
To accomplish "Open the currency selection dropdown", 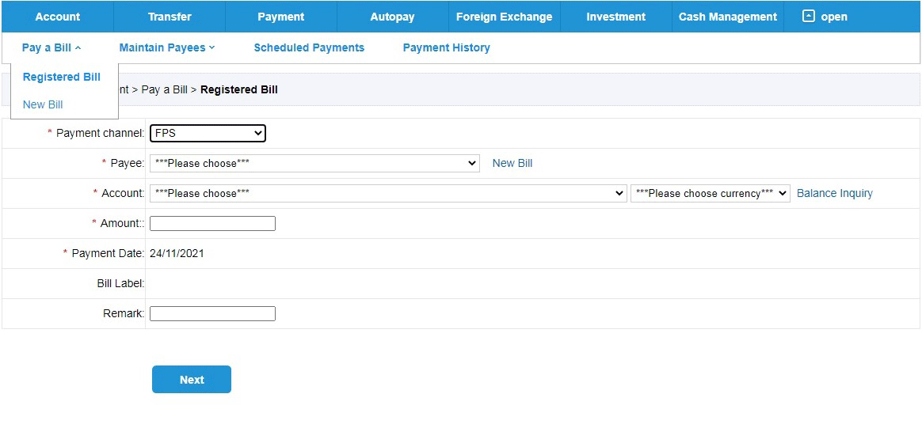I will [x=711, y=193].
